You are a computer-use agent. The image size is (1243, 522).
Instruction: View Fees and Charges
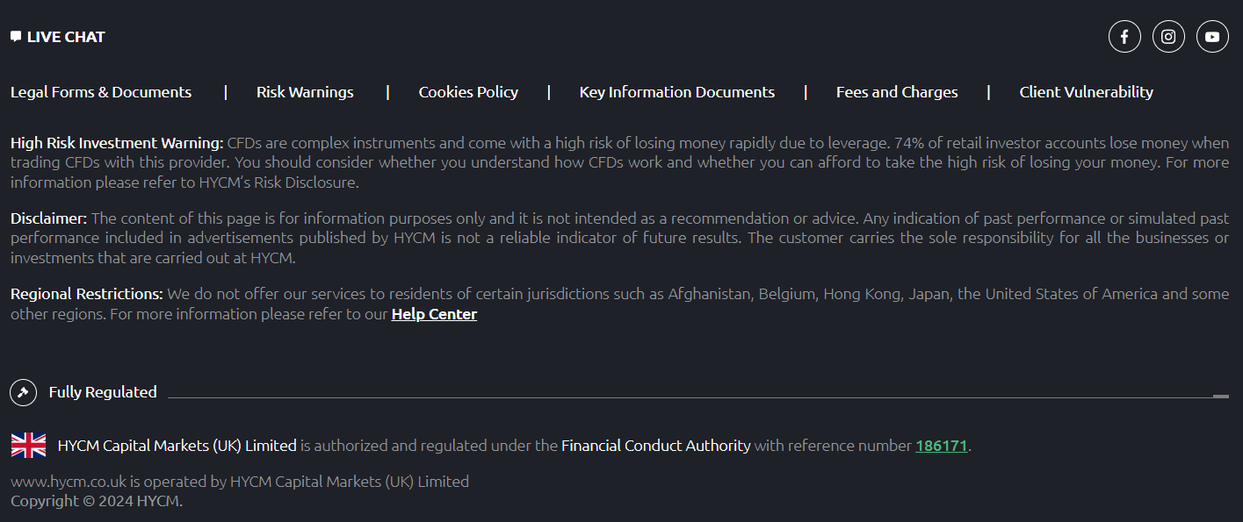tap(897, 91)
